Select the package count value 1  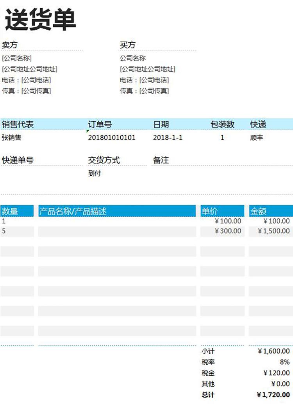coord(222,137)
